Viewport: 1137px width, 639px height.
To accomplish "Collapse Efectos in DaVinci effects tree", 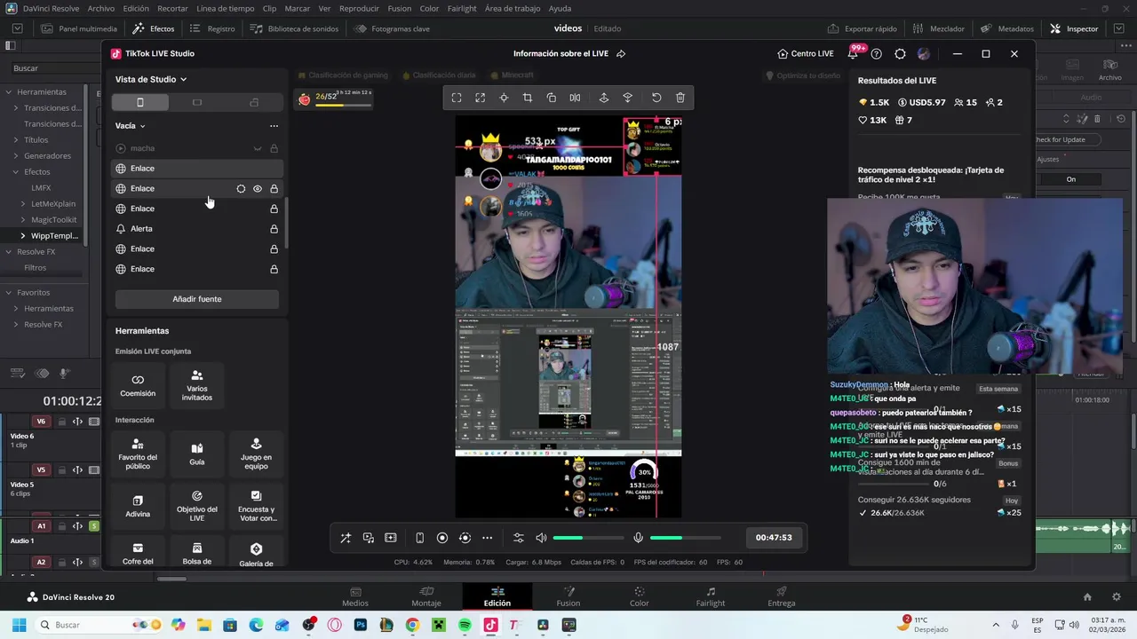I will tap(15, 172).
